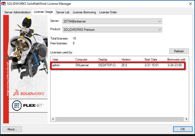The height and width of the screenshot is (136, 195).
Task: Open the License Order tab
Action: point(108,12)
